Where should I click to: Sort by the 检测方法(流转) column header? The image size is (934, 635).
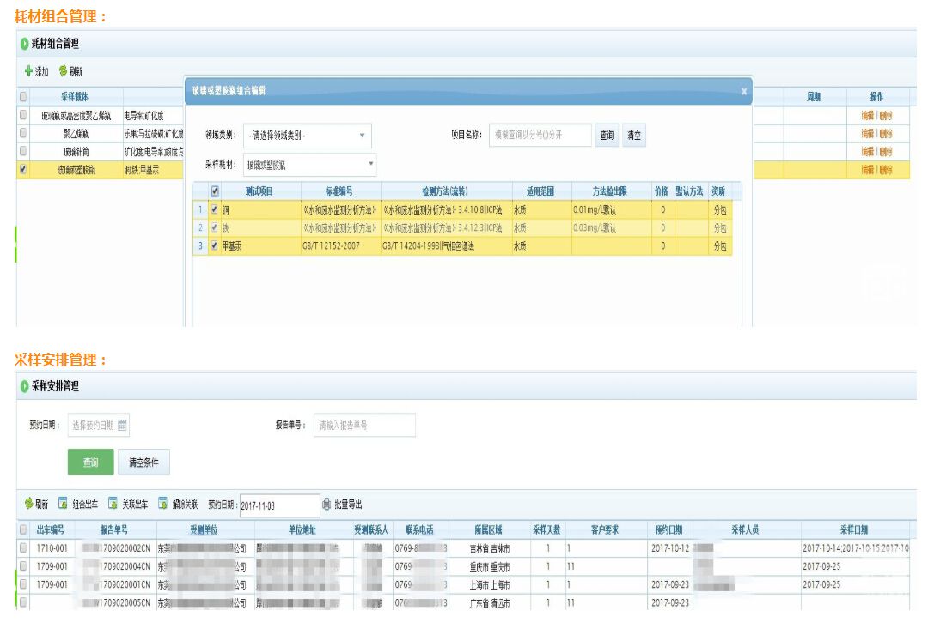[x=446, y=190]
